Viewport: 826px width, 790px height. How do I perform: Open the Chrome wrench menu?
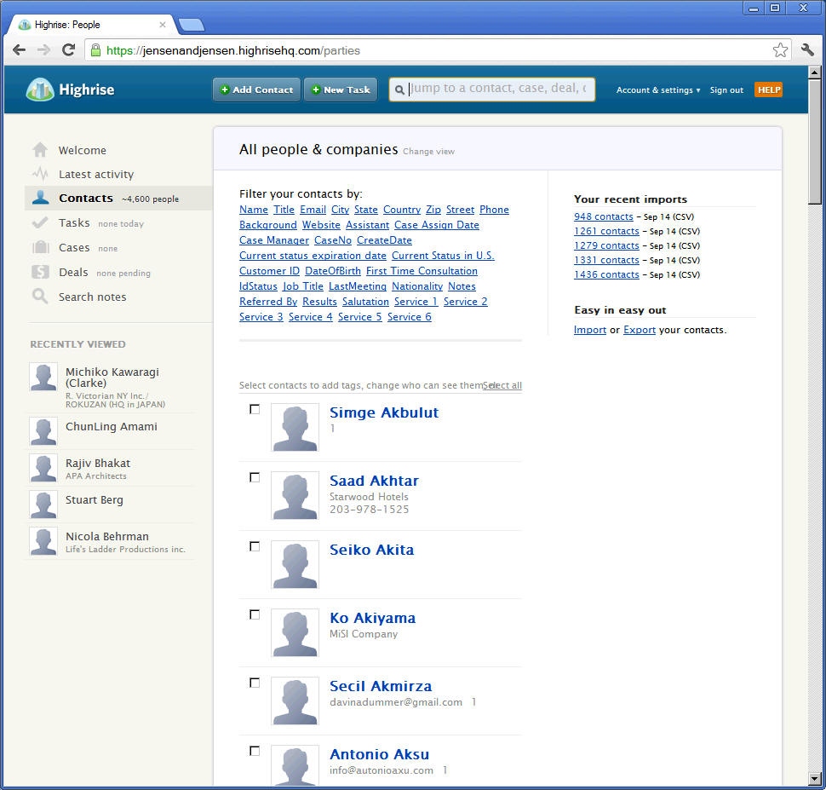(807, 50)
